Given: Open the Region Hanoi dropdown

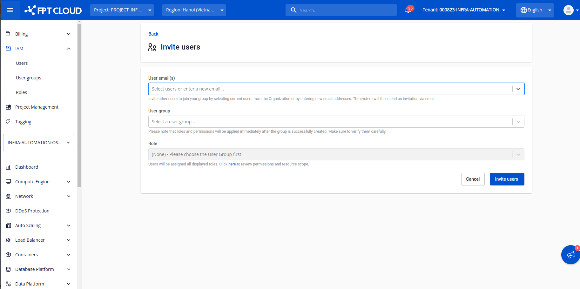Looking at the screenshot, I should (194, 10).
